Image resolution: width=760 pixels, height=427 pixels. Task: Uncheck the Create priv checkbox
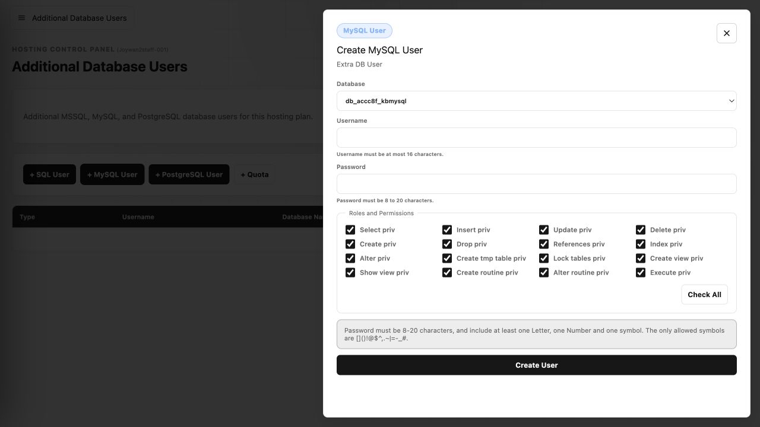coord(350,244)
